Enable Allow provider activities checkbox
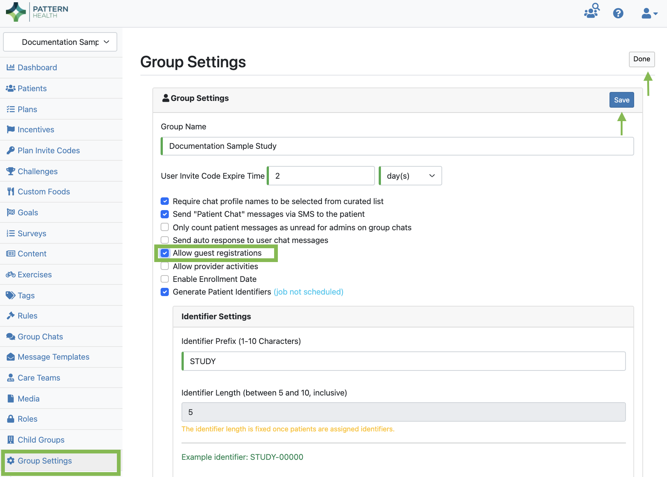 [x=165, y=266]
